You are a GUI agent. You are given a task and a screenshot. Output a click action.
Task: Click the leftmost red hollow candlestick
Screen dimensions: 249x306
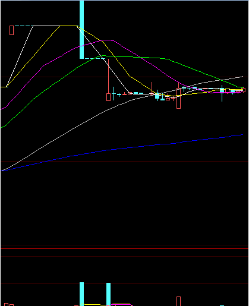click(x=12, y=30)
